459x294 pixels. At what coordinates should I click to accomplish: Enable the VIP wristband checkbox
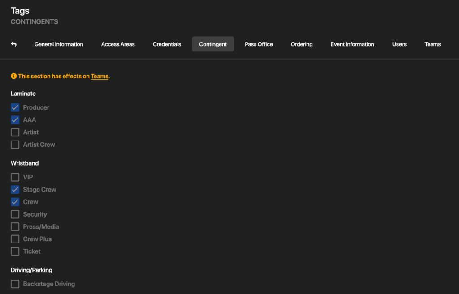point(15,177)
